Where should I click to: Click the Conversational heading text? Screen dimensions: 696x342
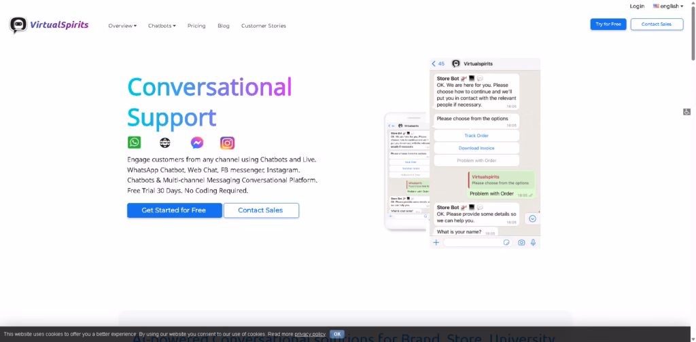click(x=209, y=88)
